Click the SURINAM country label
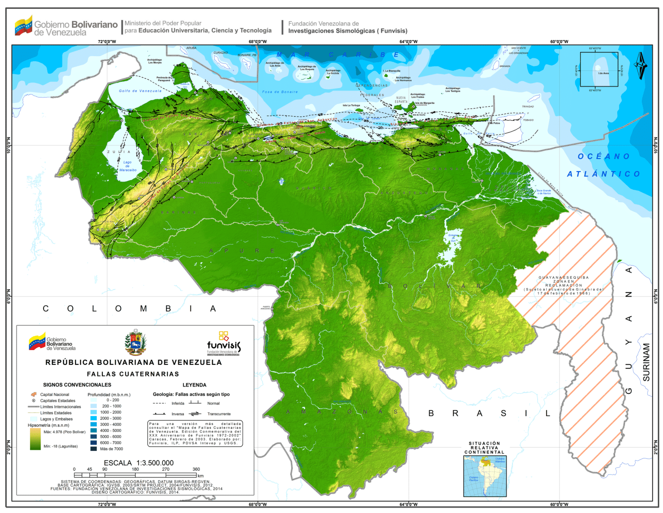The width and height of the screenshot is (663, 513). coord(646,362)
